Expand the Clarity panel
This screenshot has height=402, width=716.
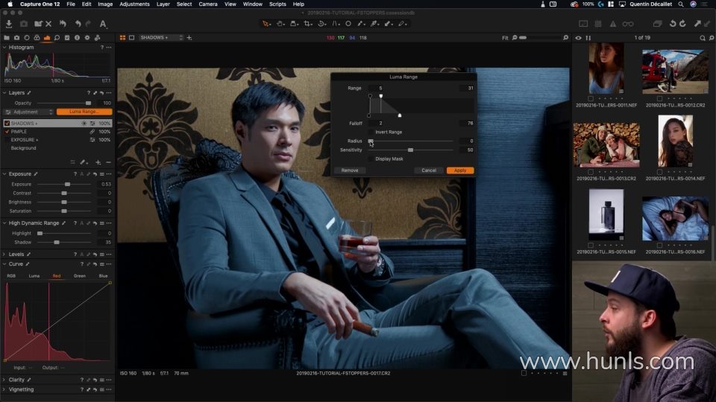click(4, 380)
